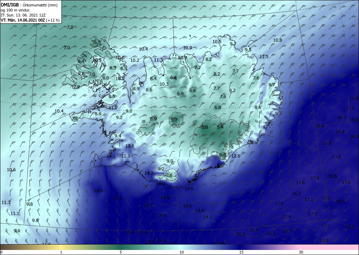Click the 9.5 value label
This screenshot has height=255, width=359.
pyautogui.click(x=248, y=50)
